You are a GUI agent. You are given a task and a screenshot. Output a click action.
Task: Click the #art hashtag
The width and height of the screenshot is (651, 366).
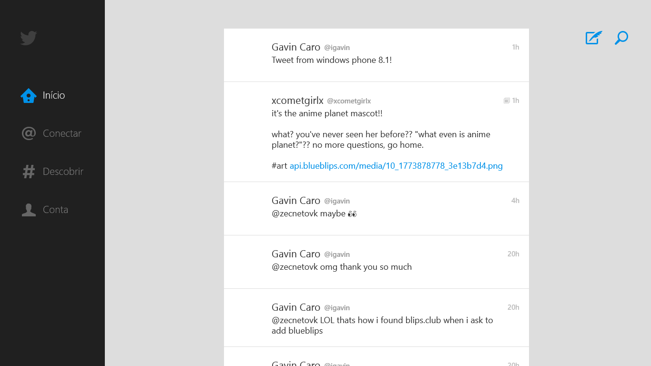coord(279,166)
